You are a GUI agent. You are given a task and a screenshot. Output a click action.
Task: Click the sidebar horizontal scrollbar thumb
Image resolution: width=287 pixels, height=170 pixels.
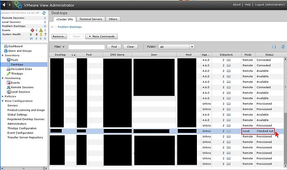click(x=24, y=168)
